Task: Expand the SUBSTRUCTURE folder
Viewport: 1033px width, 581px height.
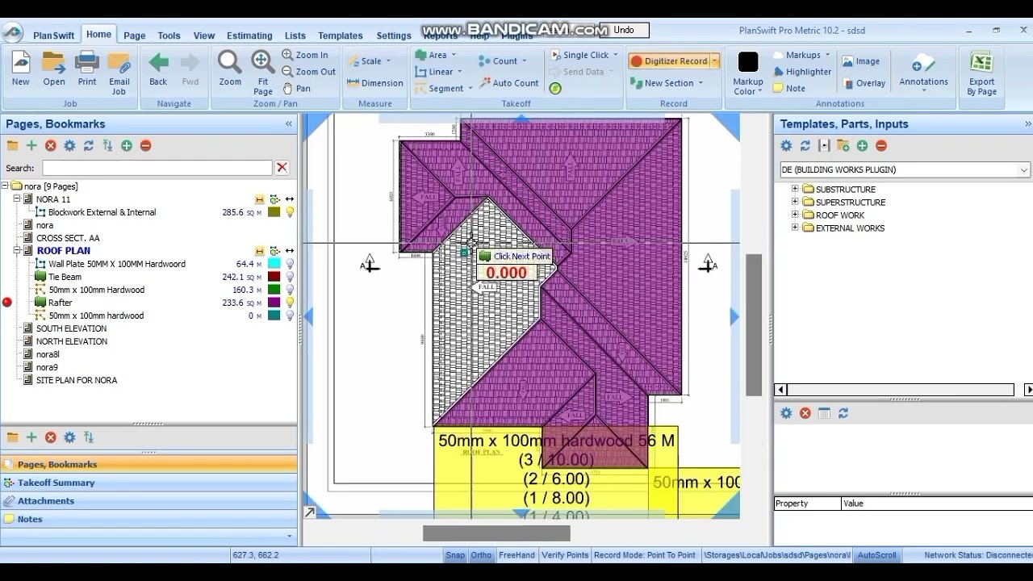Action: (795, 190)
